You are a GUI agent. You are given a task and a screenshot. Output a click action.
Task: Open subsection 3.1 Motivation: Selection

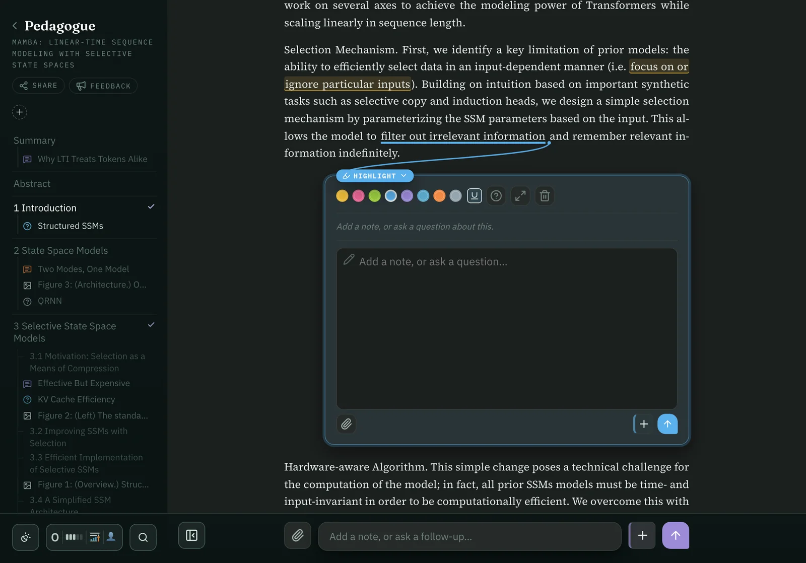[87, 362]
